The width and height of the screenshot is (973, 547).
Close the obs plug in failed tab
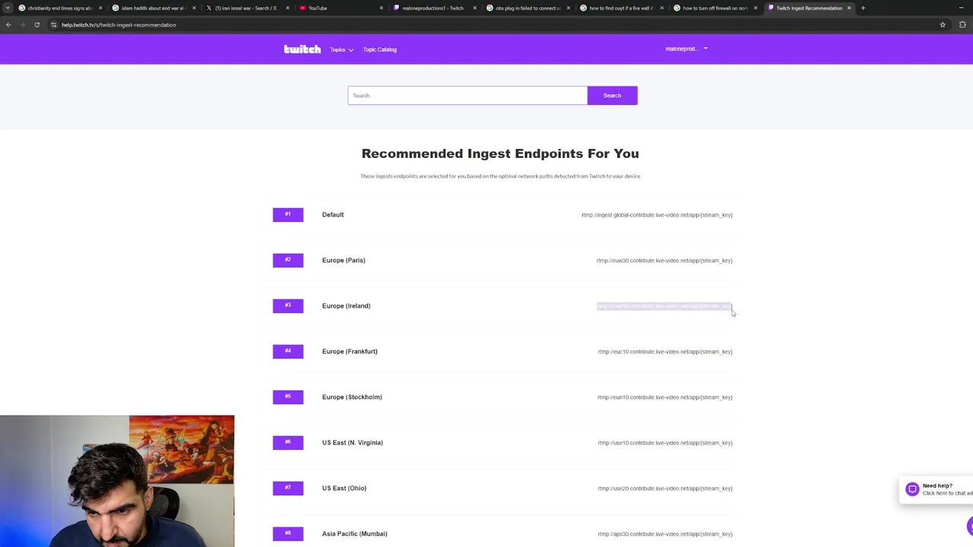568,8
